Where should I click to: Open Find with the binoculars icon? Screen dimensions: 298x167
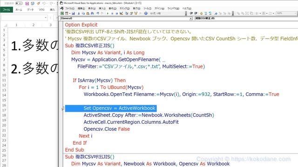pos(92,13)
